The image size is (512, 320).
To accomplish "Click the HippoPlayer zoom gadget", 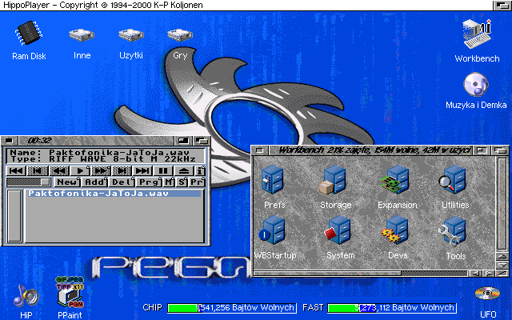I will [183, 141].
